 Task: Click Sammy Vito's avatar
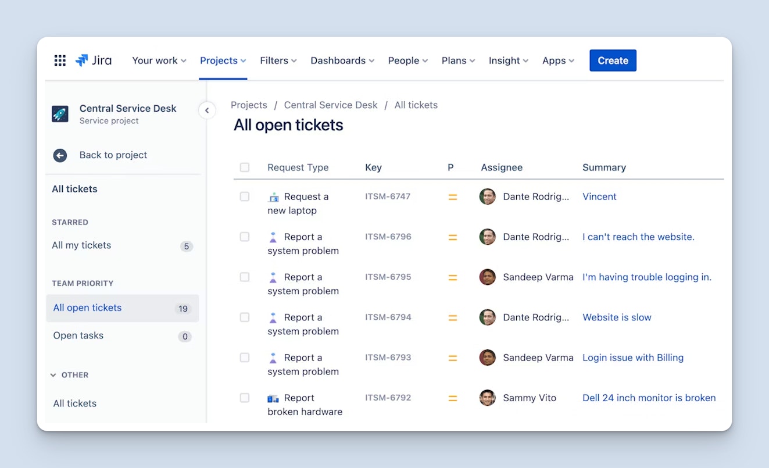click(x=487, y=398)
